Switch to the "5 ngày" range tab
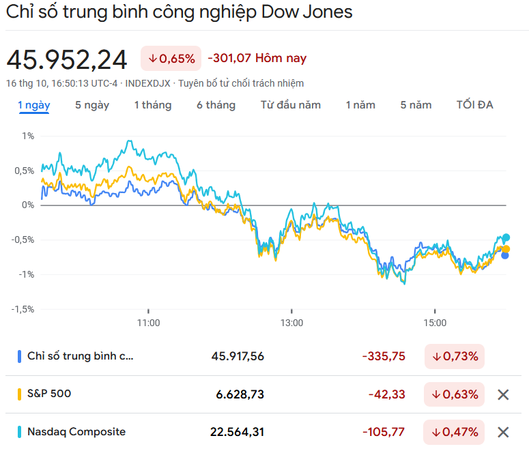 (92, 105)
